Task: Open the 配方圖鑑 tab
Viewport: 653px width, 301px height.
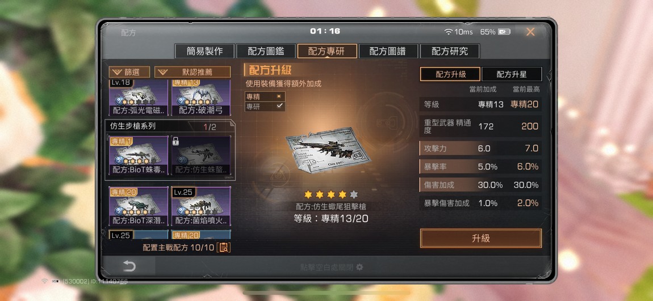Action: point(266,51)
